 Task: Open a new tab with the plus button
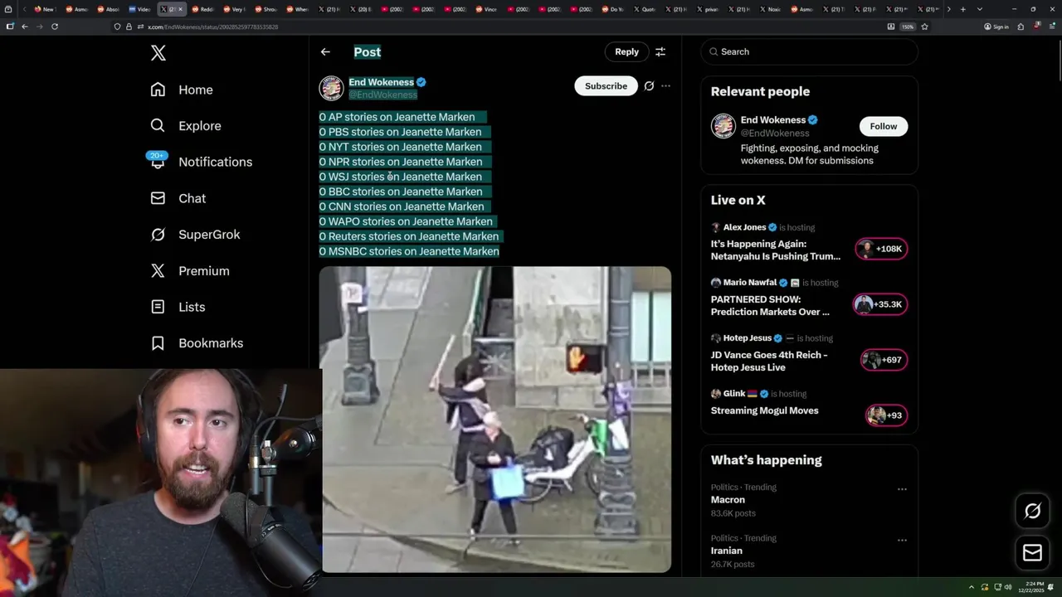[962, 9]
